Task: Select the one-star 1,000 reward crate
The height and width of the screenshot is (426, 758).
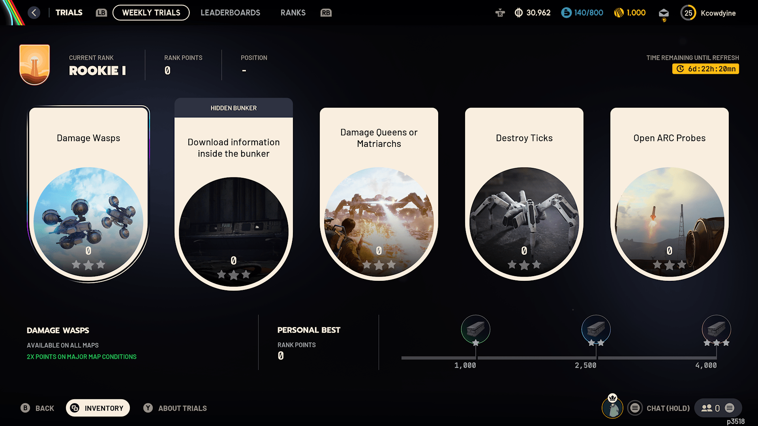Action: 476,329
